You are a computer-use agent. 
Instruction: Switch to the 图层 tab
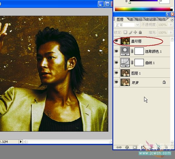click(x=120, y=20)
